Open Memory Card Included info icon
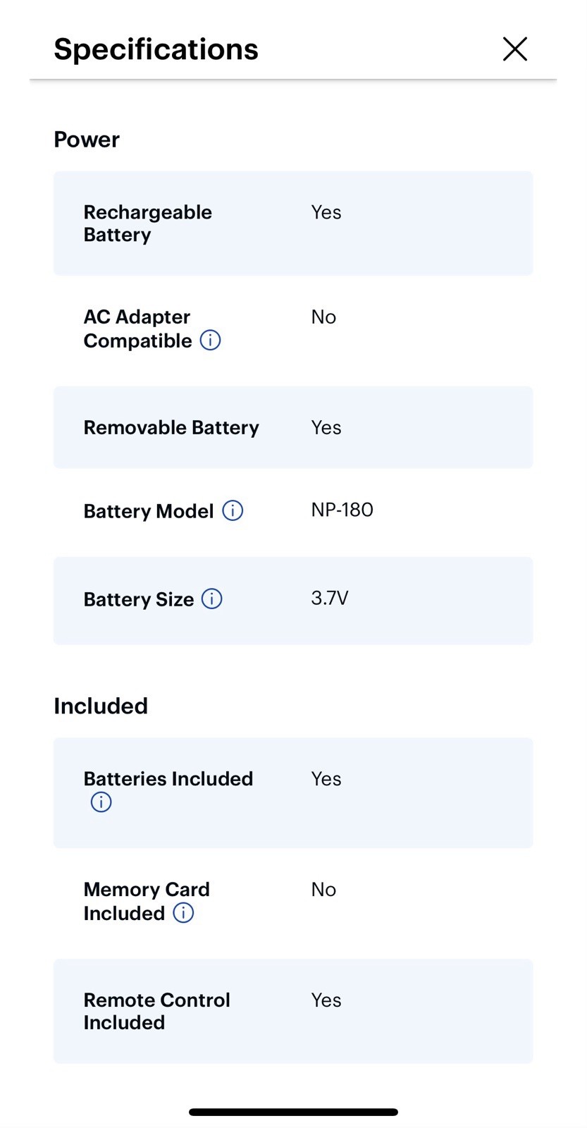 point(183,913)
